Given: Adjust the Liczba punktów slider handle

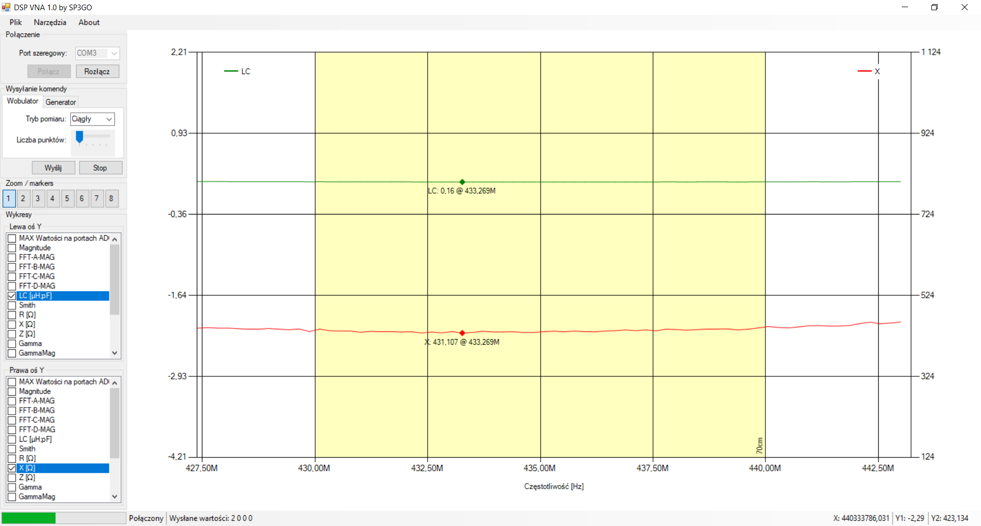Looking at the screenshot, I should point(80,137).
